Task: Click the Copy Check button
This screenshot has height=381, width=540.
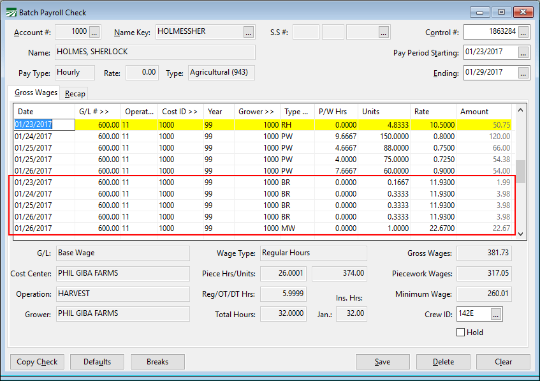Action: pyautogui.click(x=37, y=362)
